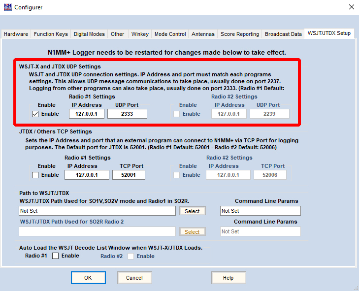Click Select button for Radio1 path
Image resolution: width=359 pixels, height=291 pixels.
193,211
